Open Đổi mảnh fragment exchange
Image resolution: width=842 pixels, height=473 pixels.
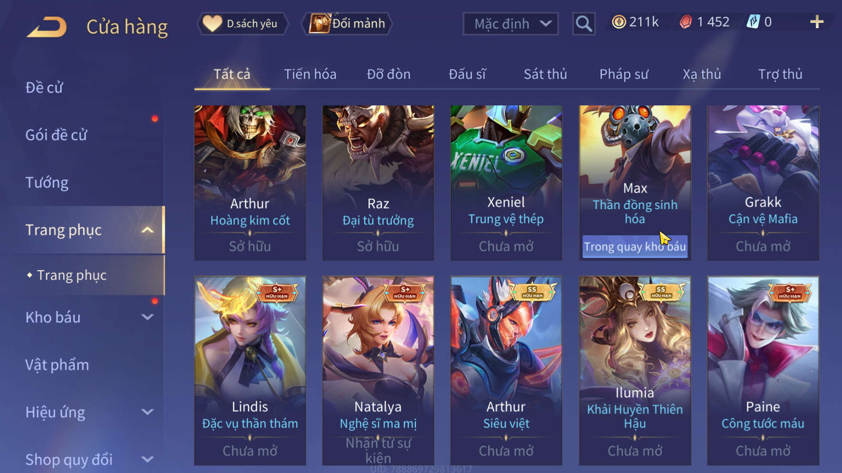[347, 23]
